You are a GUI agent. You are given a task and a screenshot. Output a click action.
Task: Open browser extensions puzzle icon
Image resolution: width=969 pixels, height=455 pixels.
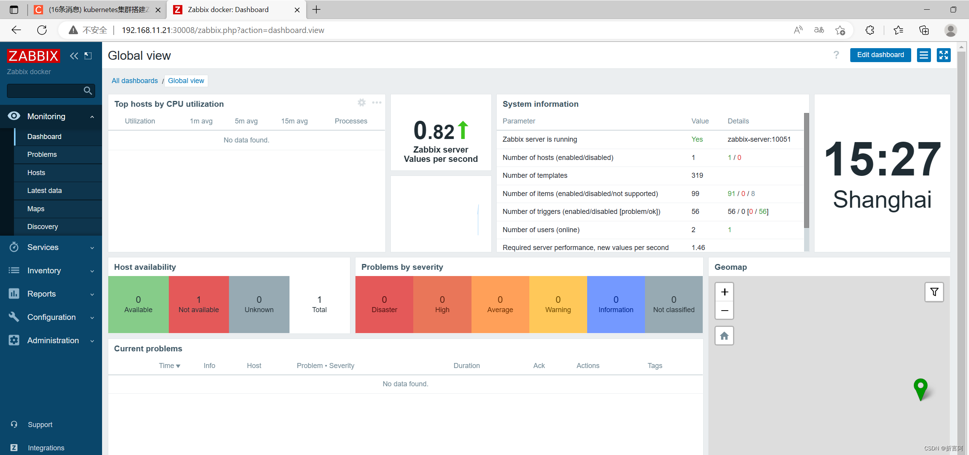point(870,30)
